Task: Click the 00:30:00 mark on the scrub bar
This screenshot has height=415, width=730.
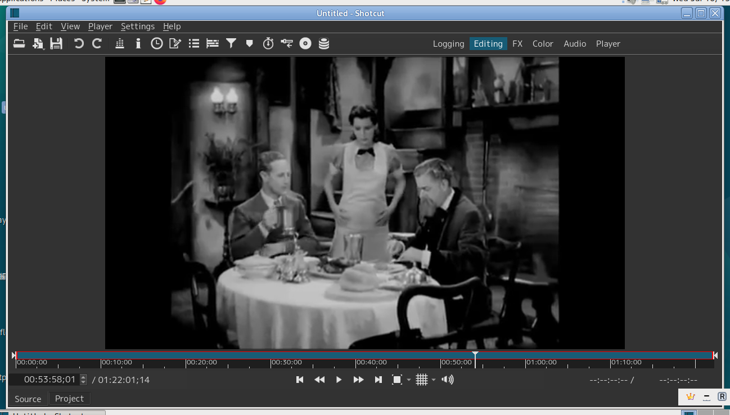Action: [271, 362]
